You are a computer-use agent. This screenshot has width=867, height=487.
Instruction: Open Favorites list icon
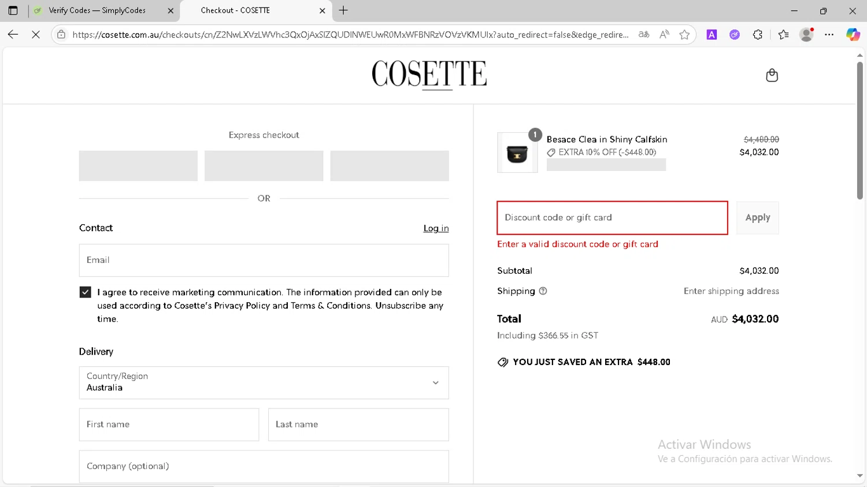tap(783, 35)
